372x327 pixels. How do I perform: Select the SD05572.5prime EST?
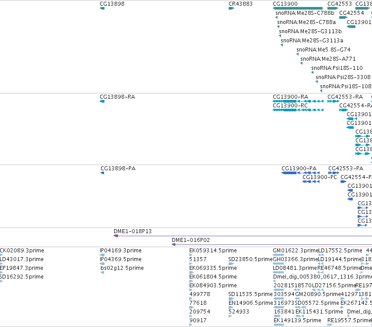point(317,303)
